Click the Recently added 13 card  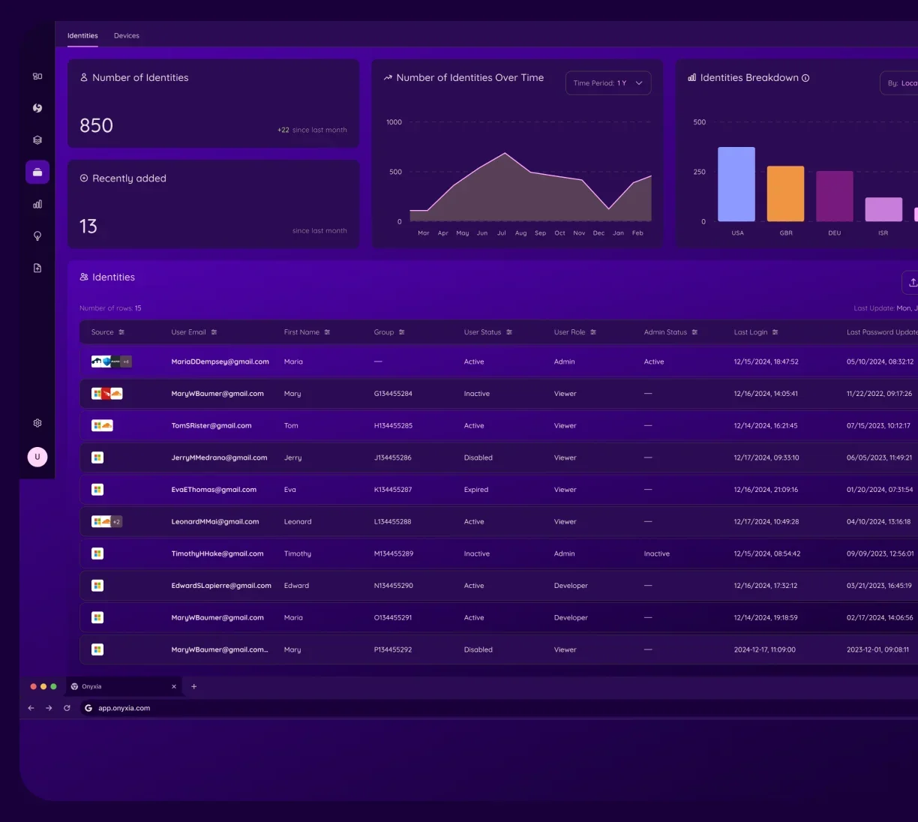click(x=214, y=204)
